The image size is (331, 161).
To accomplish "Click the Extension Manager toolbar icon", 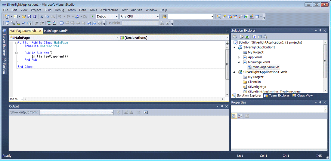I will point(252,17).
